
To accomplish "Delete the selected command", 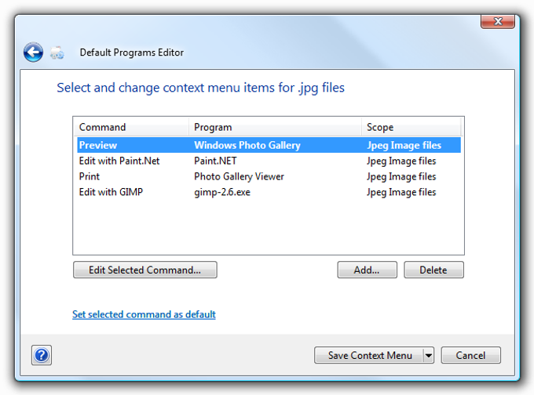I will coord(433,270).
